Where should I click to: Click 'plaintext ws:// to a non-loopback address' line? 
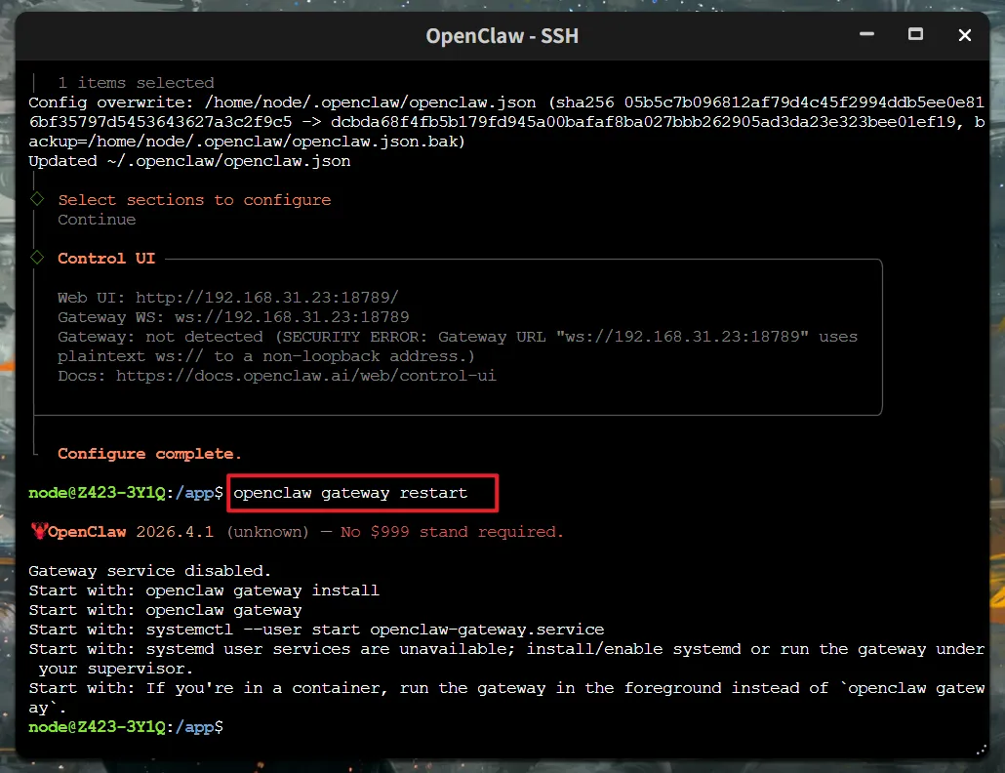tap(266, 356)
